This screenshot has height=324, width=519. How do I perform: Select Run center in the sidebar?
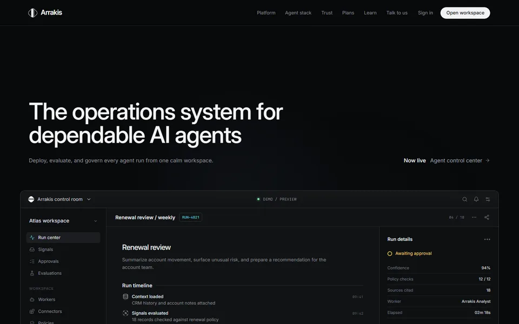tap(63, 238)
